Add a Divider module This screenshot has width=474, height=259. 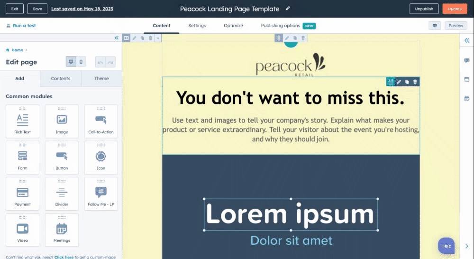point(62,194)
